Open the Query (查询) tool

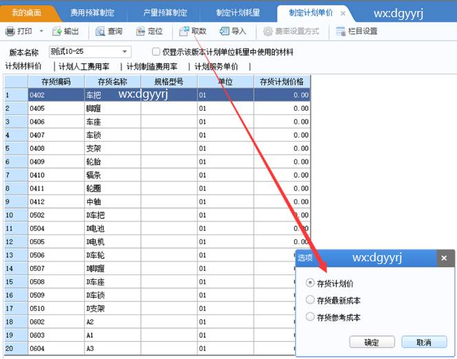[100, 32]
